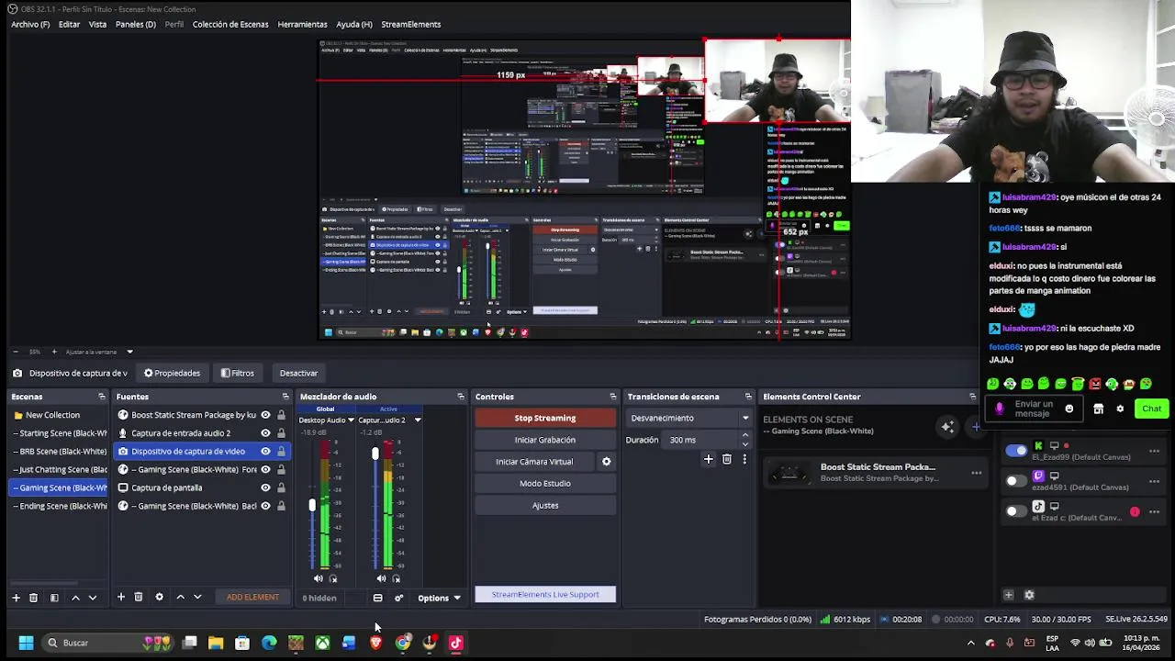Viewport: 1175px width, 661px height.
Task: Pop out the Mezclador de audio dock panel
Action: click(x=461, y=397)
